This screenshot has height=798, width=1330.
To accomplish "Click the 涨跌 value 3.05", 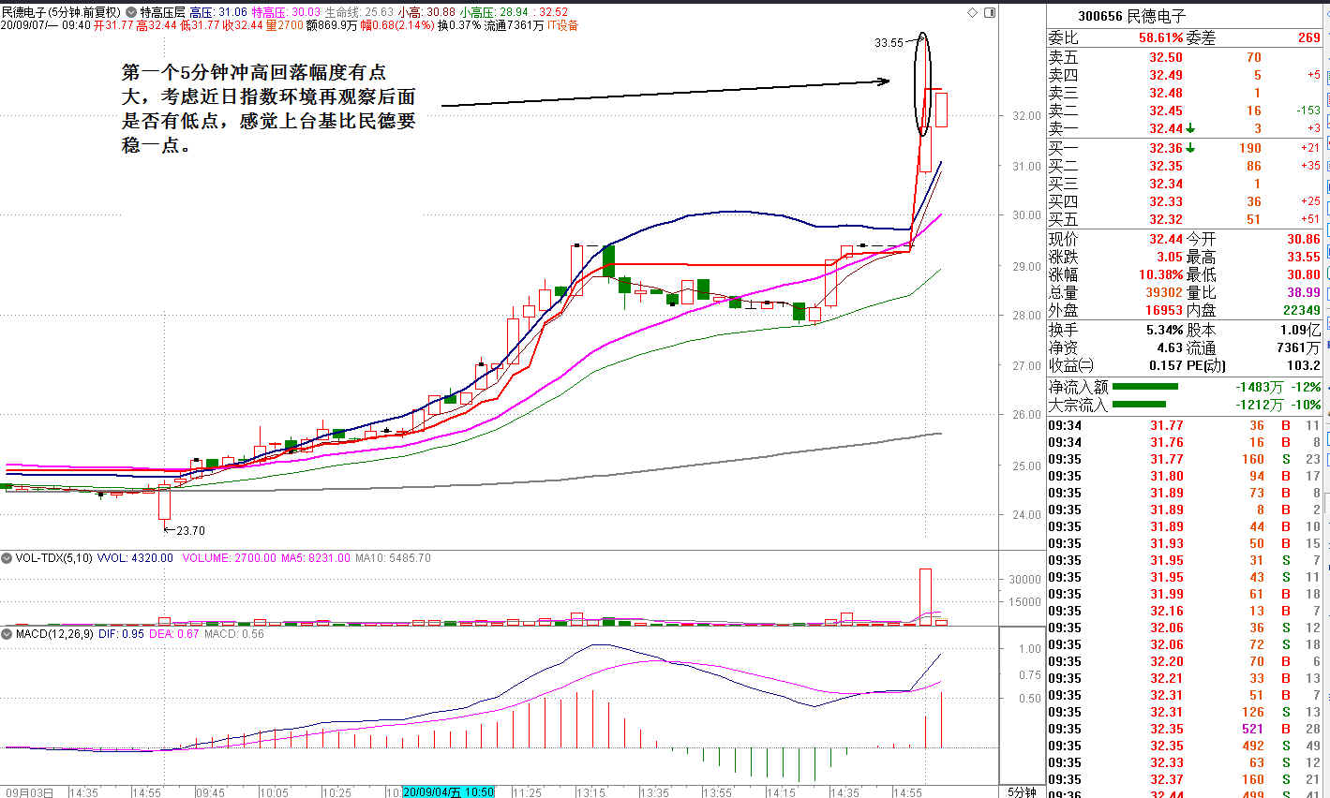I will 1169,257.
